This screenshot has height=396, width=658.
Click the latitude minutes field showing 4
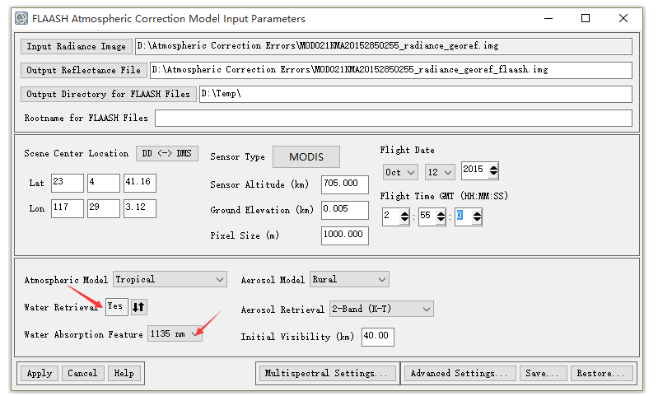point(104,183)
